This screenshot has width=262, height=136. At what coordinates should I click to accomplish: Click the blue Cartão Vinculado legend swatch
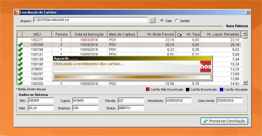221,90
